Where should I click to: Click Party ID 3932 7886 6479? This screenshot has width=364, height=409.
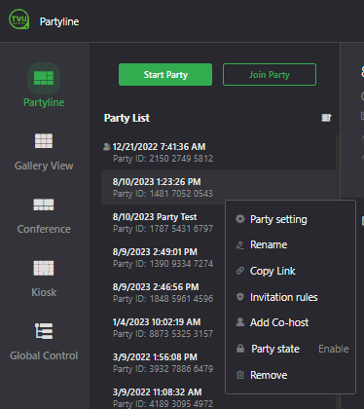coord(163,369)
